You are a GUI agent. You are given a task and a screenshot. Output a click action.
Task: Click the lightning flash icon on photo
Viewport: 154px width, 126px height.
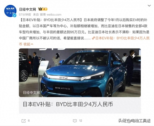point(133,56)
